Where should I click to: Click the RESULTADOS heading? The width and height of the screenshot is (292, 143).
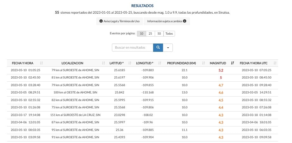[142, 6]
